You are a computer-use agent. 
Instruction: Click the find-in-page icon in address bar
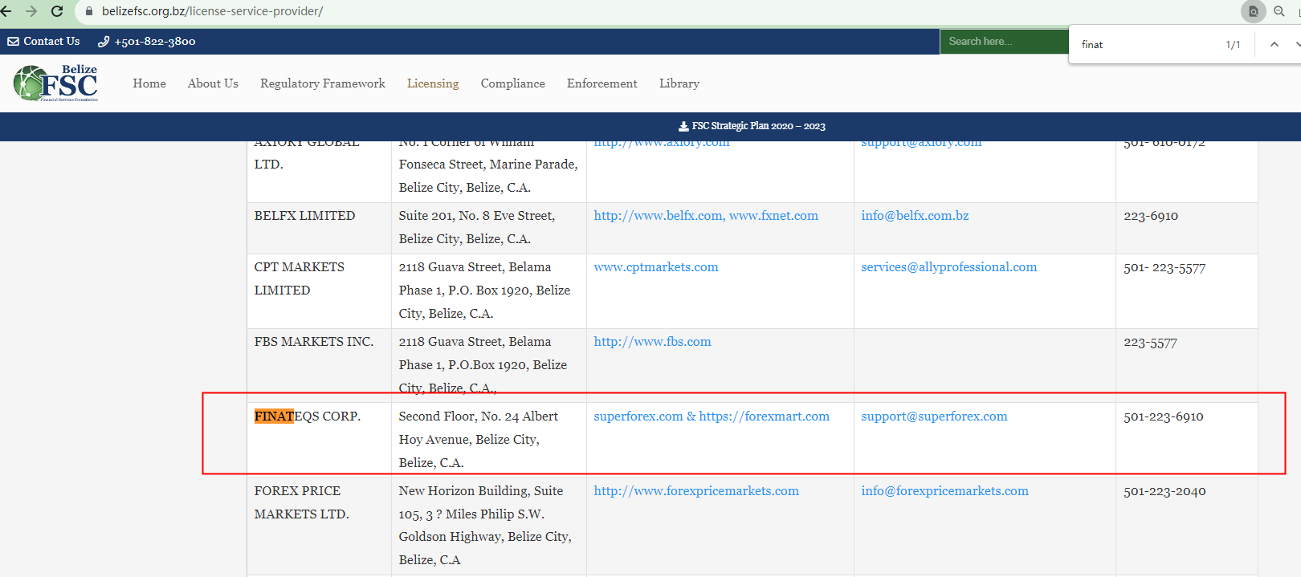tap(1253, 11)
